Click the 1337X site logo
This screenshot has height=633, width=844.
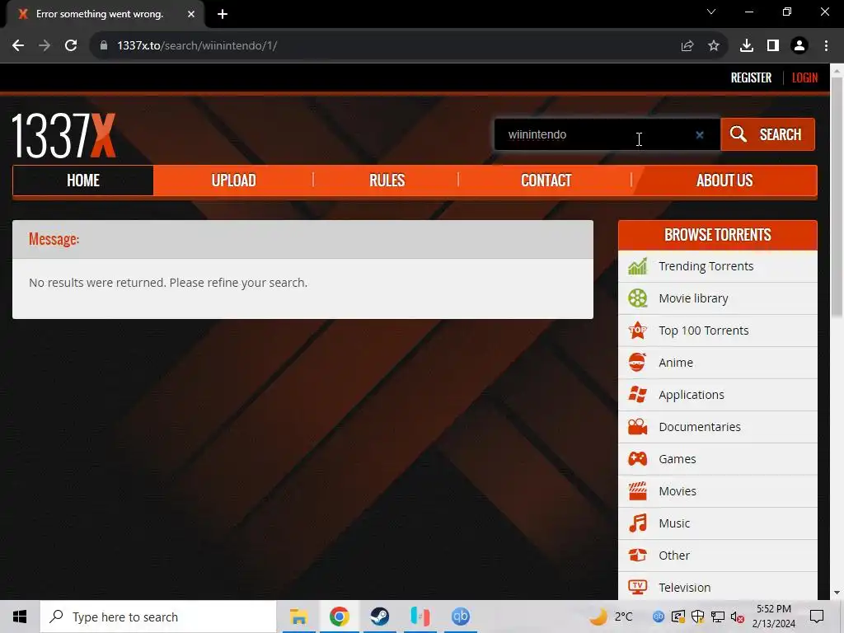(63, 135)
